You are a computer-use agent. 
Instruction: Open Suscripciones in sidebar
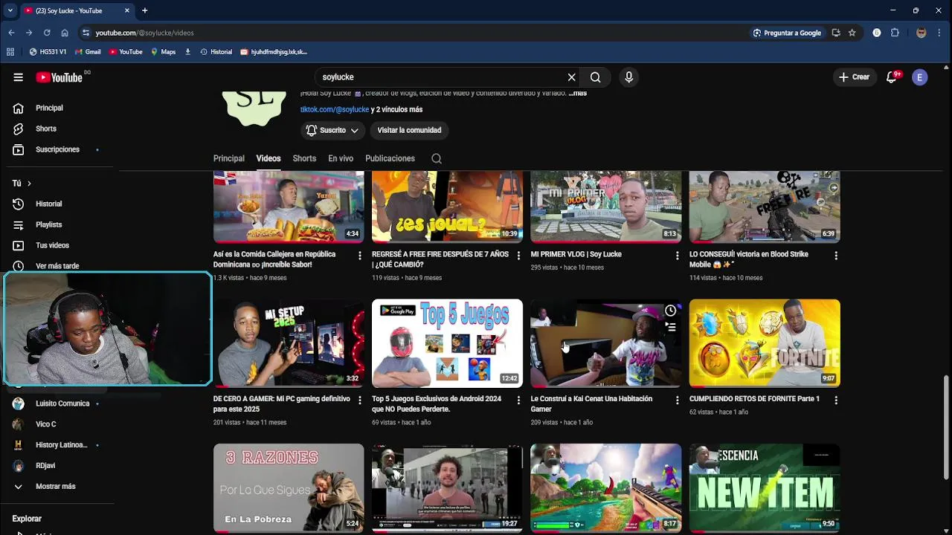[x=57, y=150]
